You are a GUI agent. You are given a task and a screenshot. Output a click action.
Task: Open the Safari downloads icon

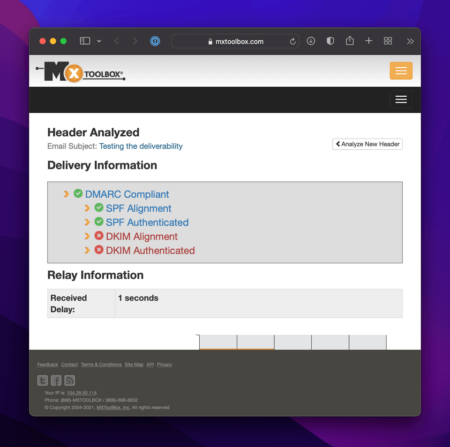[311, 41]
